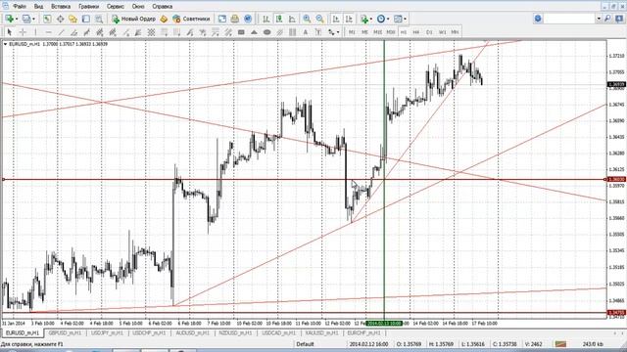
Task: Click the connection status bars icon
Action: tap(560, 344)
